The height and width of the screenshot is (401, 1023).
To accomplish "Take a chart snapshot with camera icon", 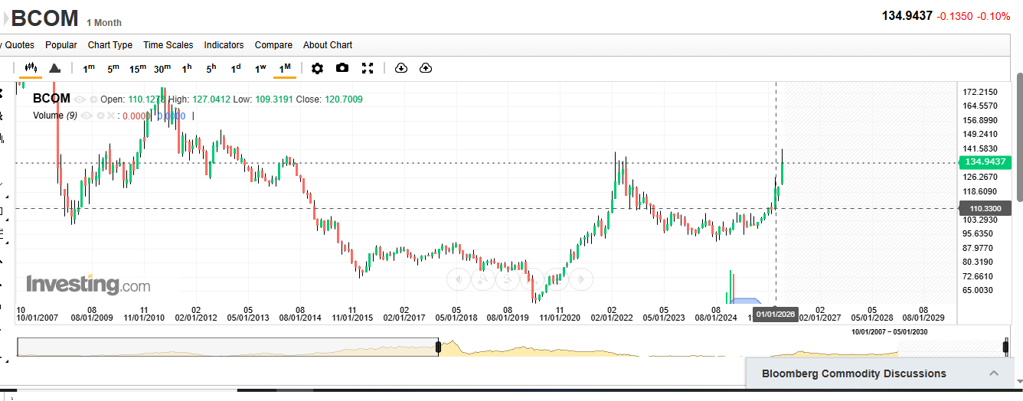I will pos(342,68).
